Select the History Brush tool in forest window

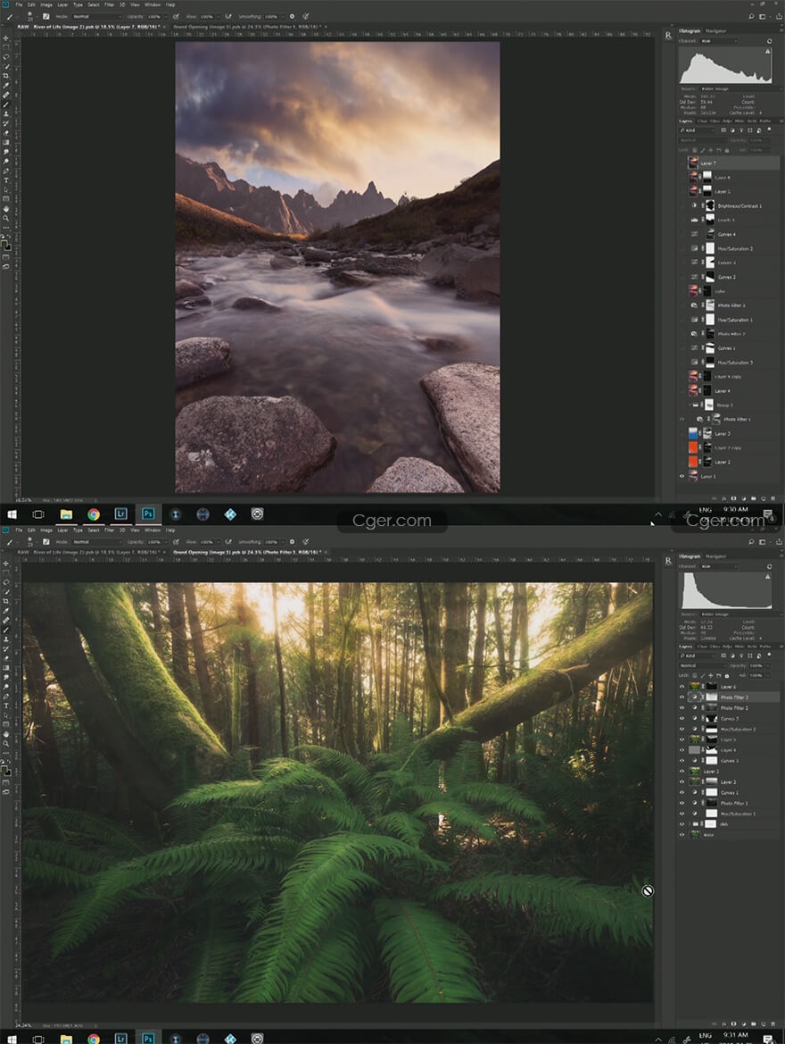[6, 648]
